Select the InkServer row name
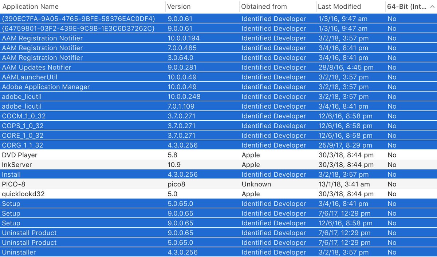This screenshot has height=257, width=437. tap(17, 165)
